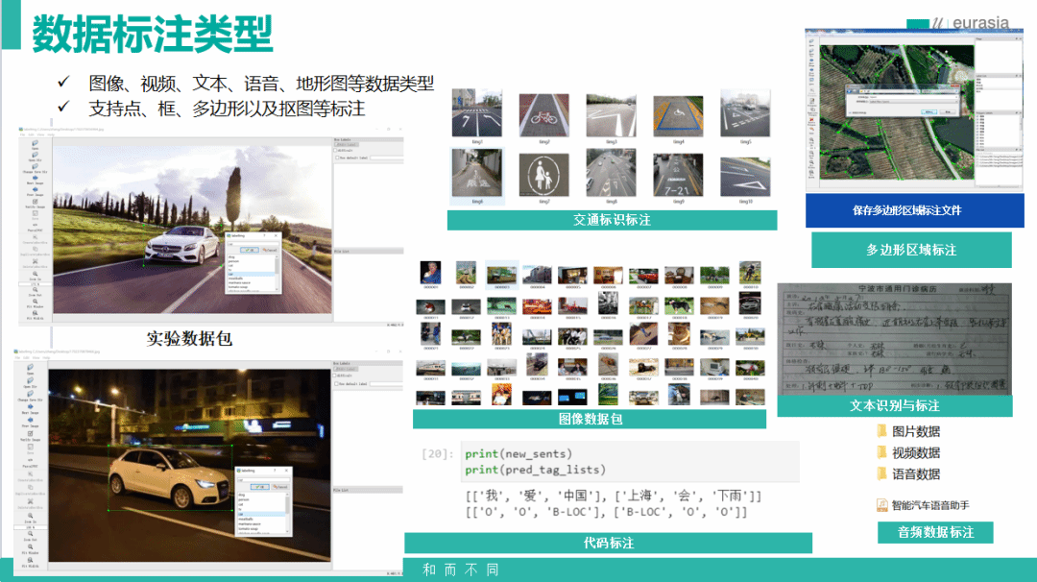The width and height of the screenshot is (1037, 582).
Task: Click Prev Image arrow in bottom labelImg window
Action: click(x=35, y=420)
